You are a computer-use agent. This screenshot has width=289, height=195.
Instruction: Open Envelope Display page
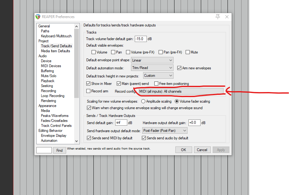(x=54, y=136)
